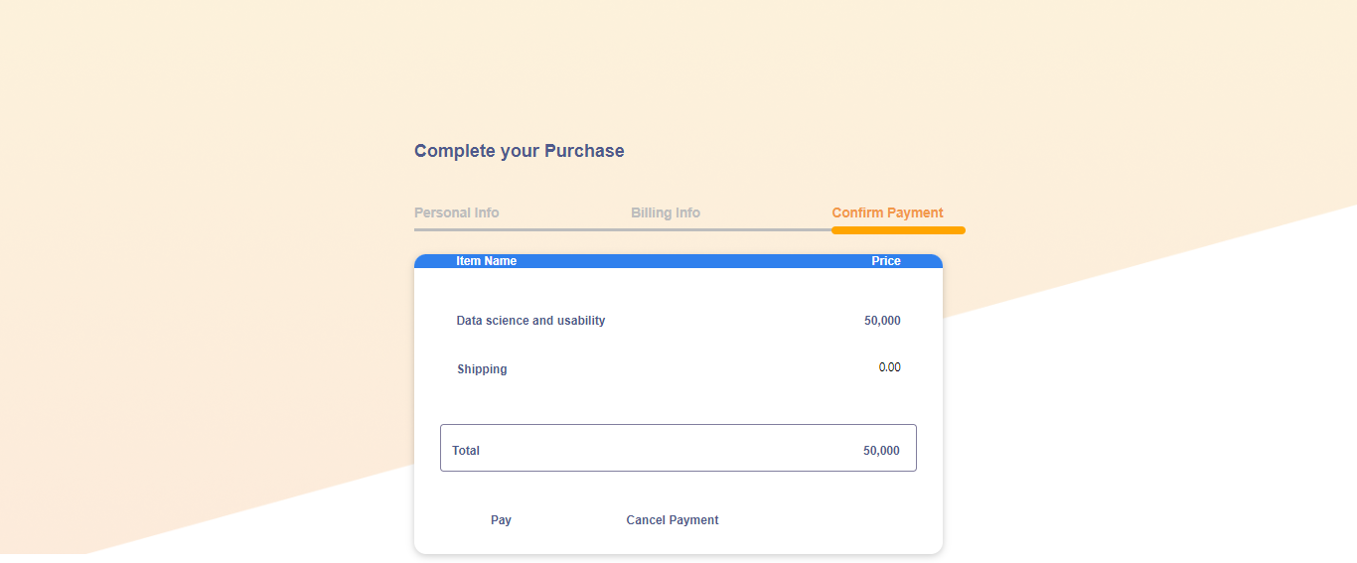Click the blue table header bar
Viewport: 1357px width, 563px height.
[678, 261]
